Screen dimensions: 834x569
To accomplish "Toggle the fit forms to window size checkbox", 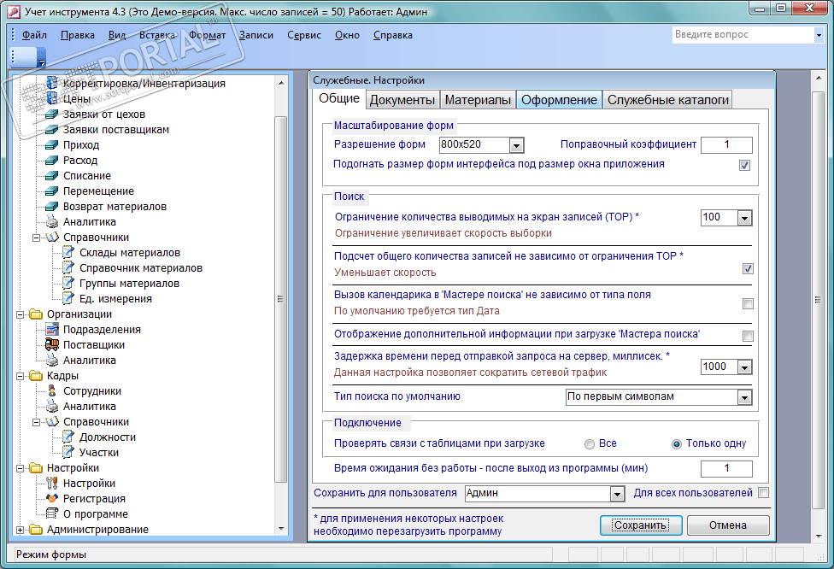I will tap(744, 166).
